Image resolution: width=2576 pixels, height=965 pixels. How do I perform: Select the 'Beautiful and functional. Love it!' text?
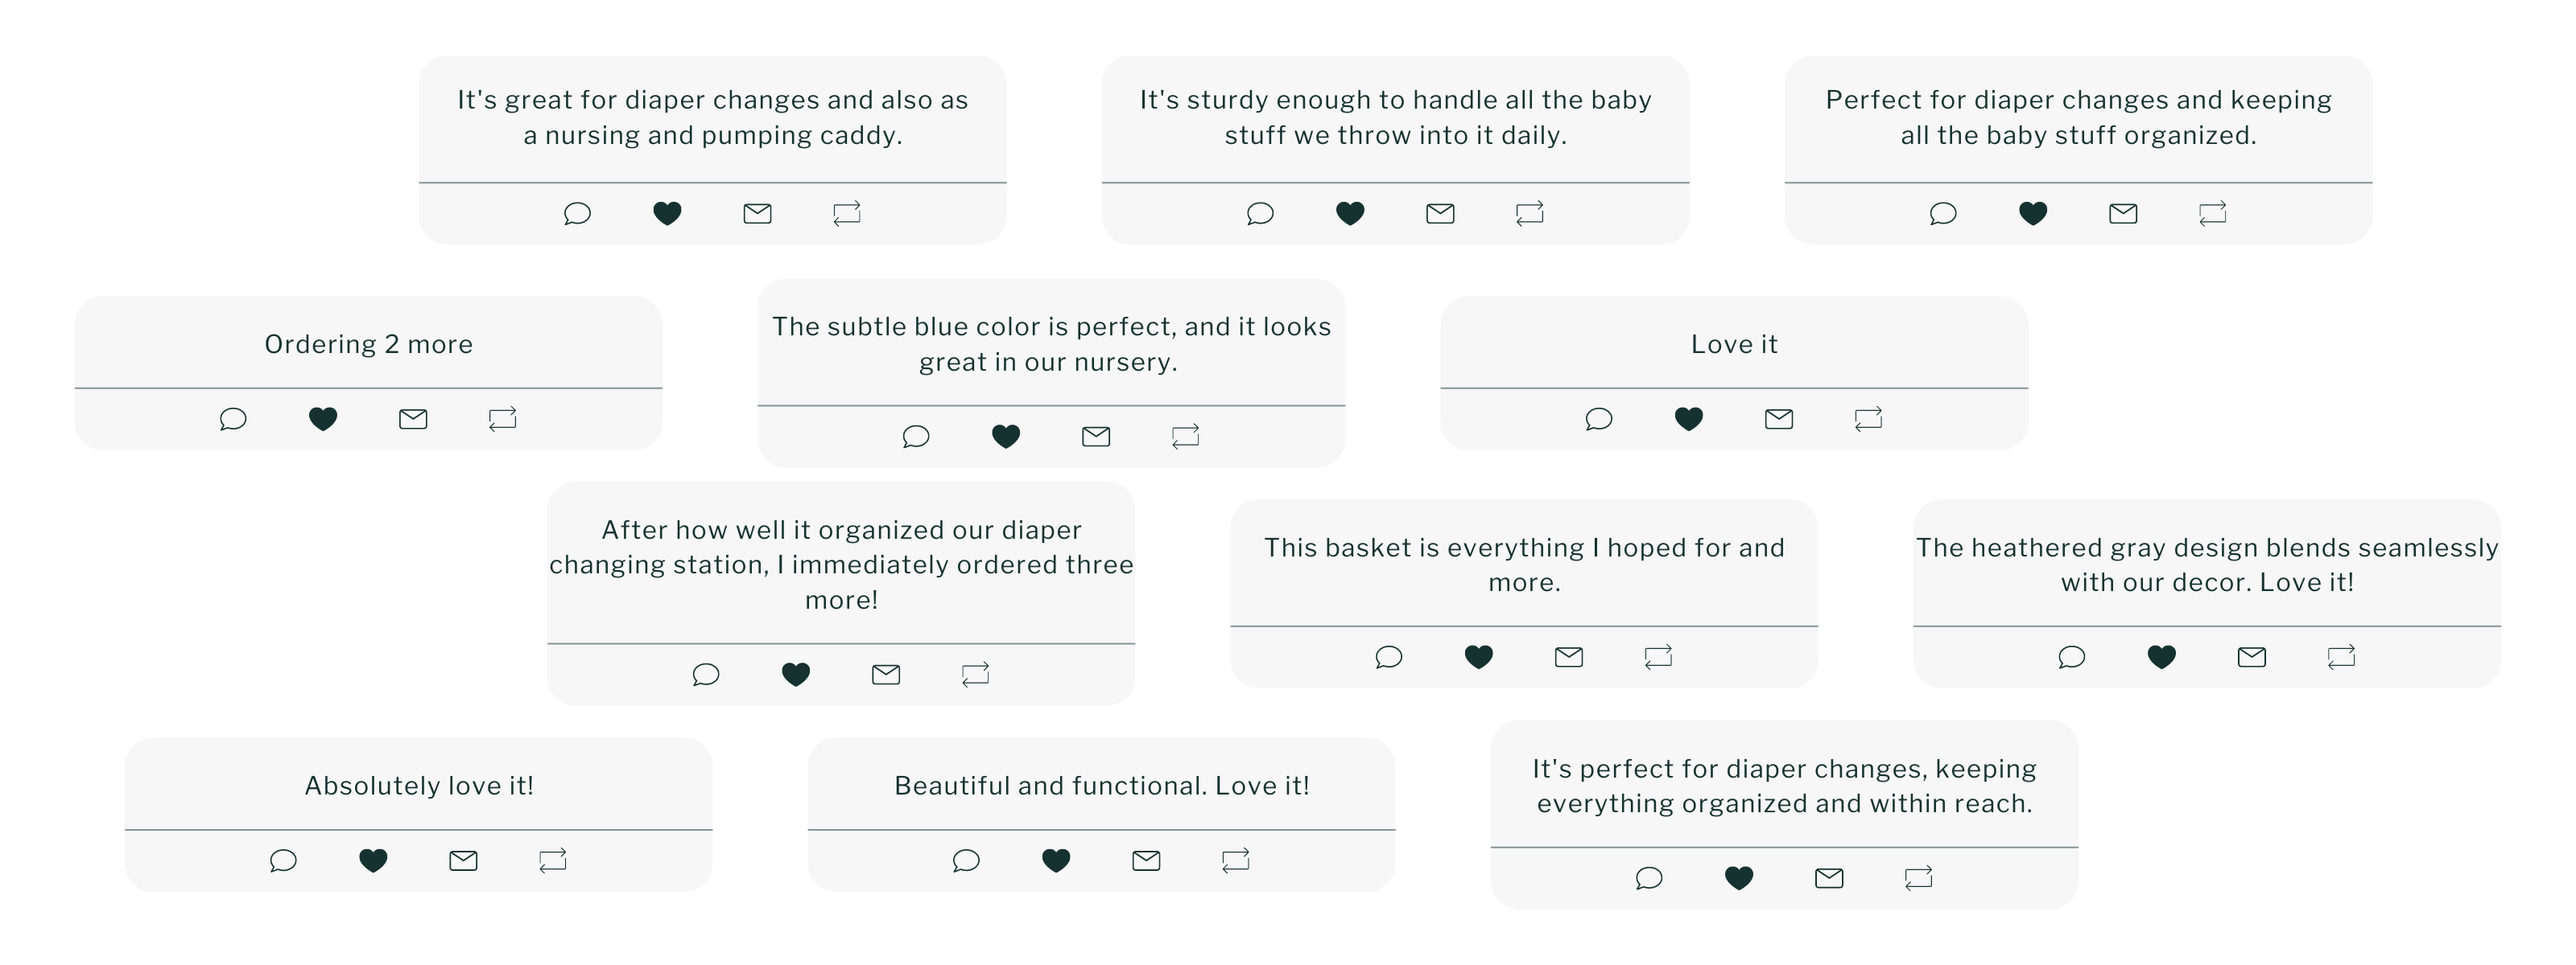(1101, 786)
